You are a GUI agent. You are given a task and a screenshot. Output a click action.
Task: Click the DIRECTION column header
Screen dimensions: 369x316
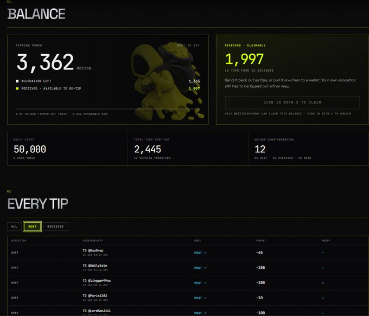pos(18,241)
